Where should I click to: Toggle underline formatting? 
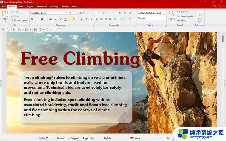click(42, 19)
